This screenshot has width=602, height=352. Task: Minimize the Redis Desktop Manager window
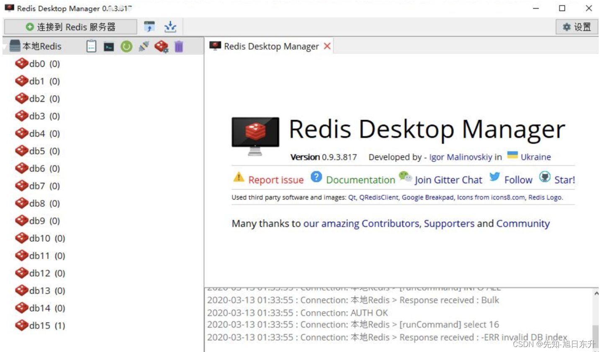(536, 8)
